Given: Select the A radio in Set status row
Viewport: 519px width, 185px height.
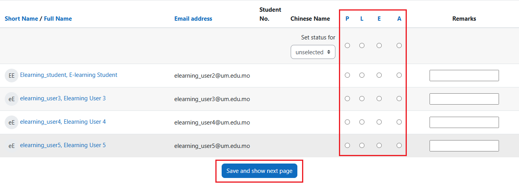Looking at the screenshot, I should click(399, 45).
